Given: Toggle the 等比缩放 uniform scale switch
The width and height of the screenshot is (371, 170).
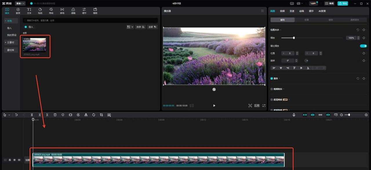Looking at the screenshot, I should click(363, 46).
